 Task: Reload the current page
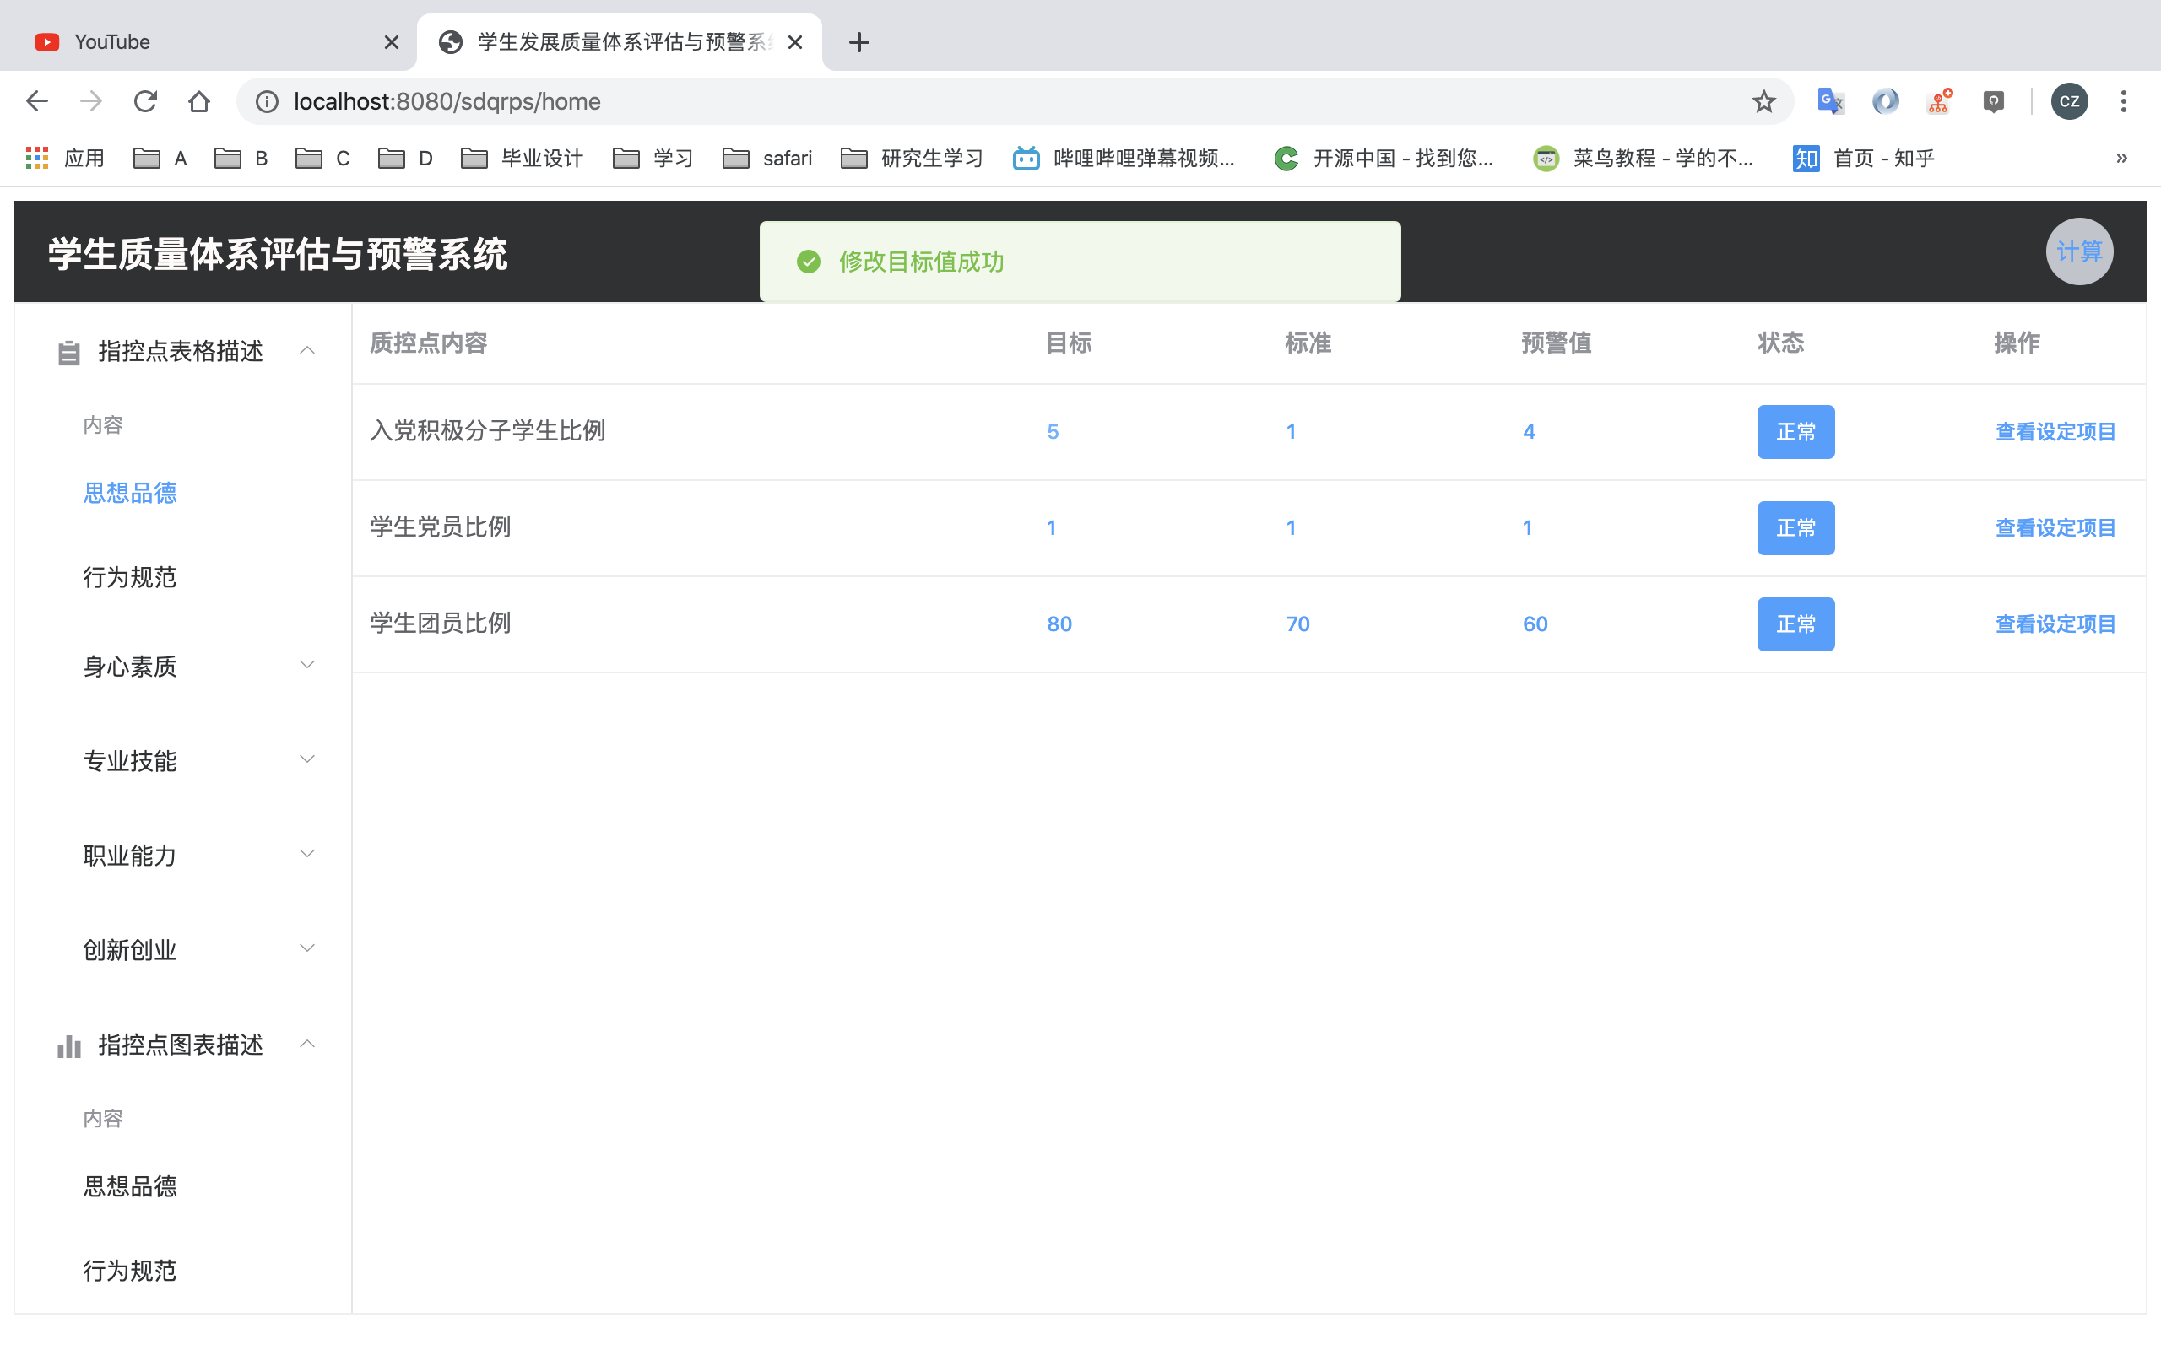tap(145, 101)
